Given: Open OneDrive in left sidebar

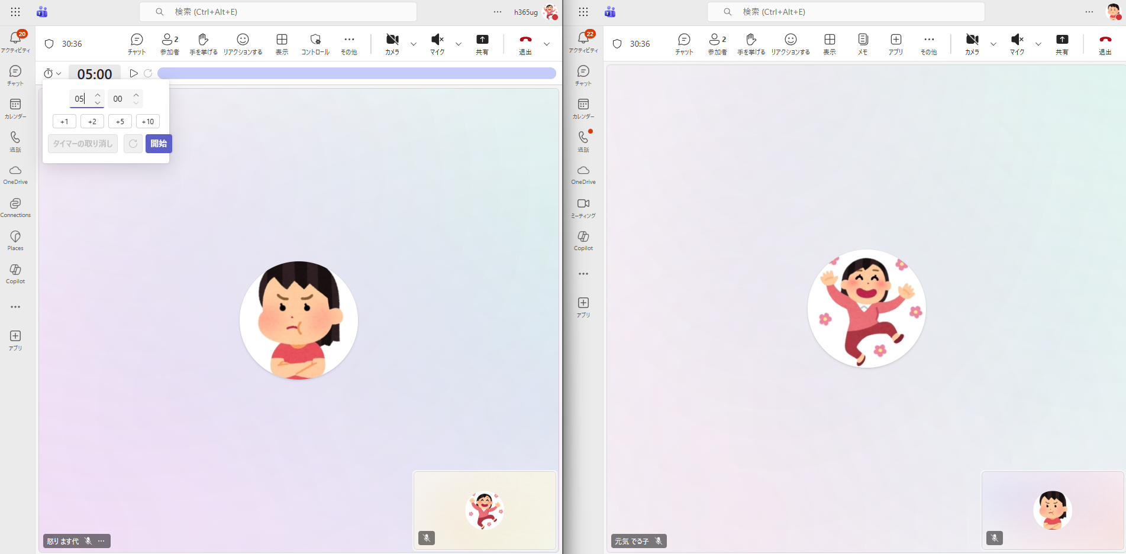Looking at the screenshot, I should 15,174.
